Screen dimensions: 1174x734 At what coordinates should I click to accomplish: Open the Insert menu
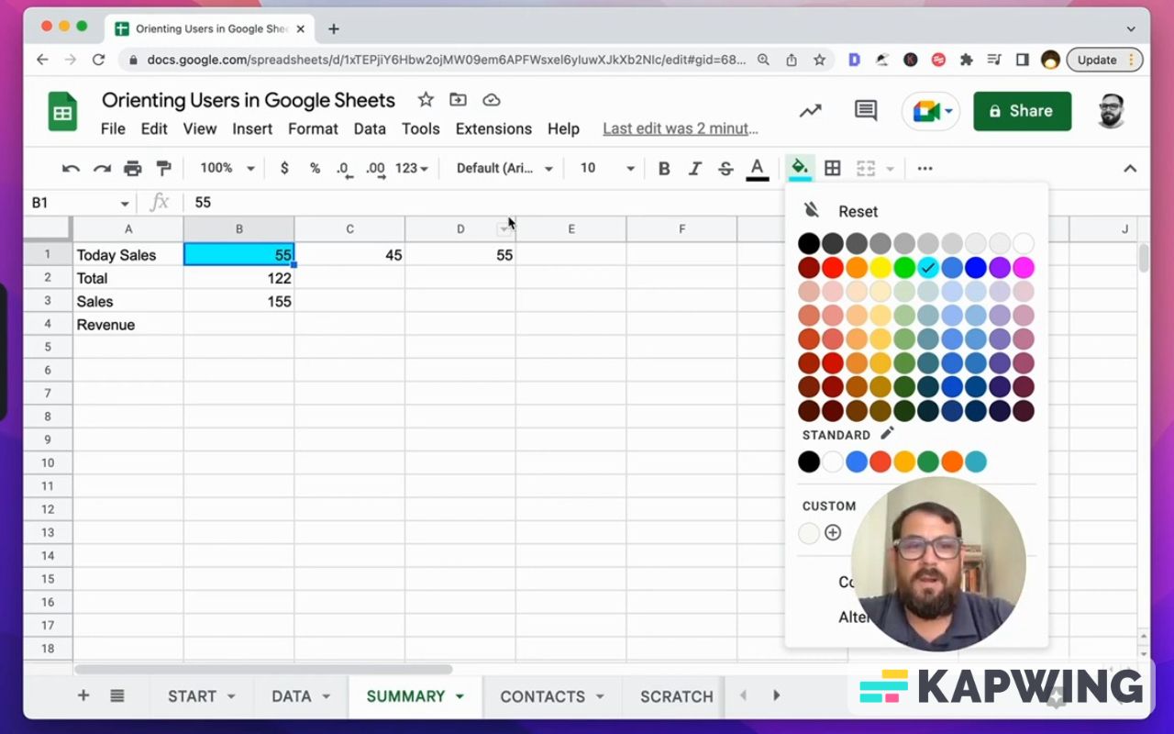(x=252, y=129)
